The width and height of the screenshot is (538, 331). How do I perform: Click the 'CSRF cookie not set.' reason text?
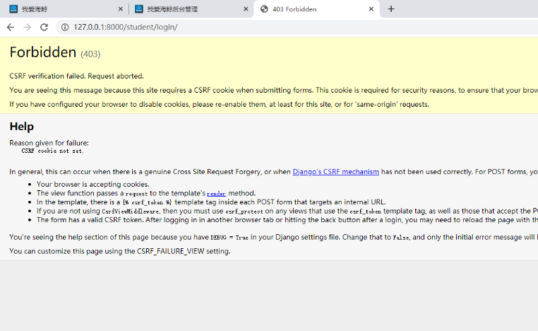click(52, 151)
